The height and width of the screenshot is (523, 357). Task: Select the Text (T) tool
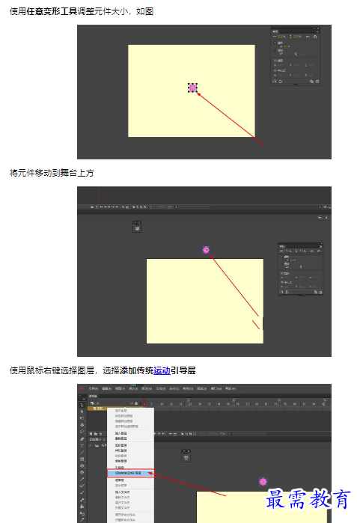[x=82, y=445]
